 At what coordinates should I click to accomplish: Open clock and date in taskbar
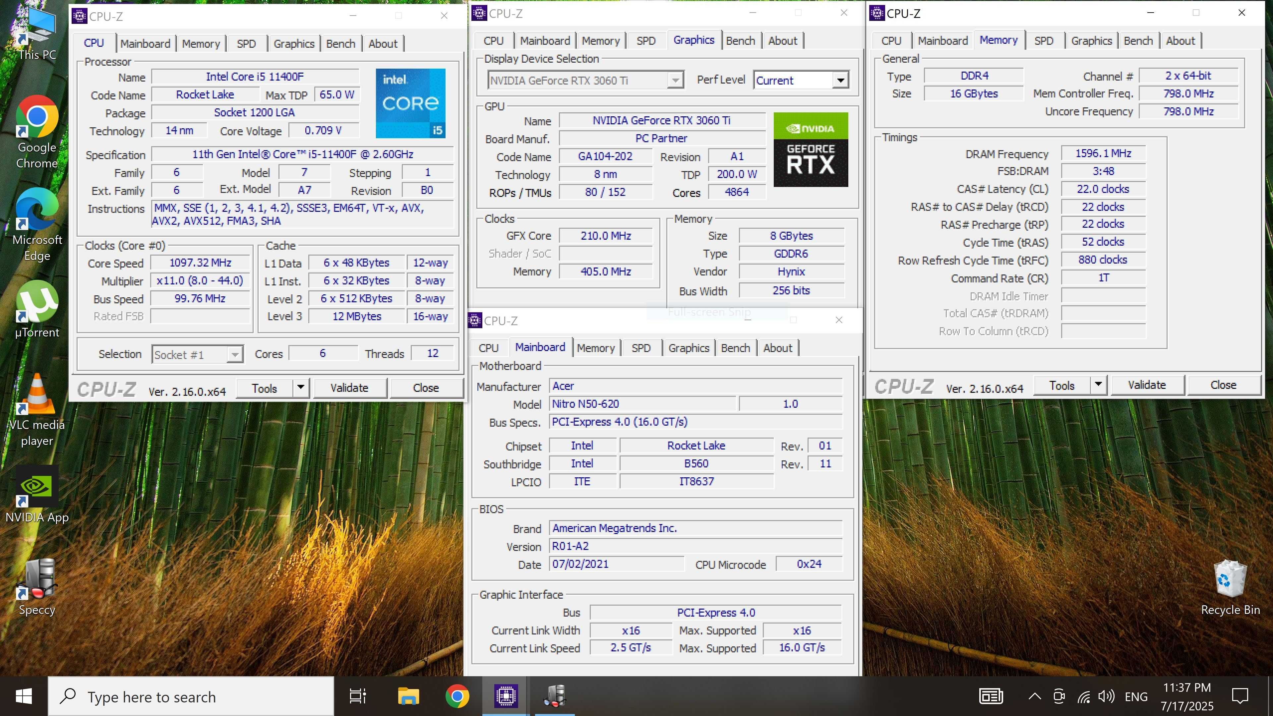(x=1186, y=696)
